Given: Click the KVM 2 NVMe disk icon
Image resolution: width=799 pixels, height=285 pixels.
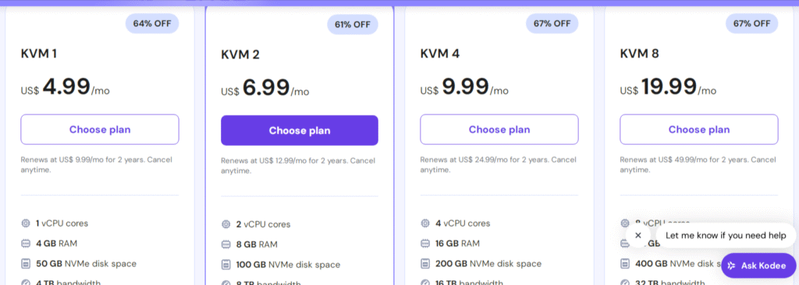Looking at the screenshot, I should pos(225,265).
